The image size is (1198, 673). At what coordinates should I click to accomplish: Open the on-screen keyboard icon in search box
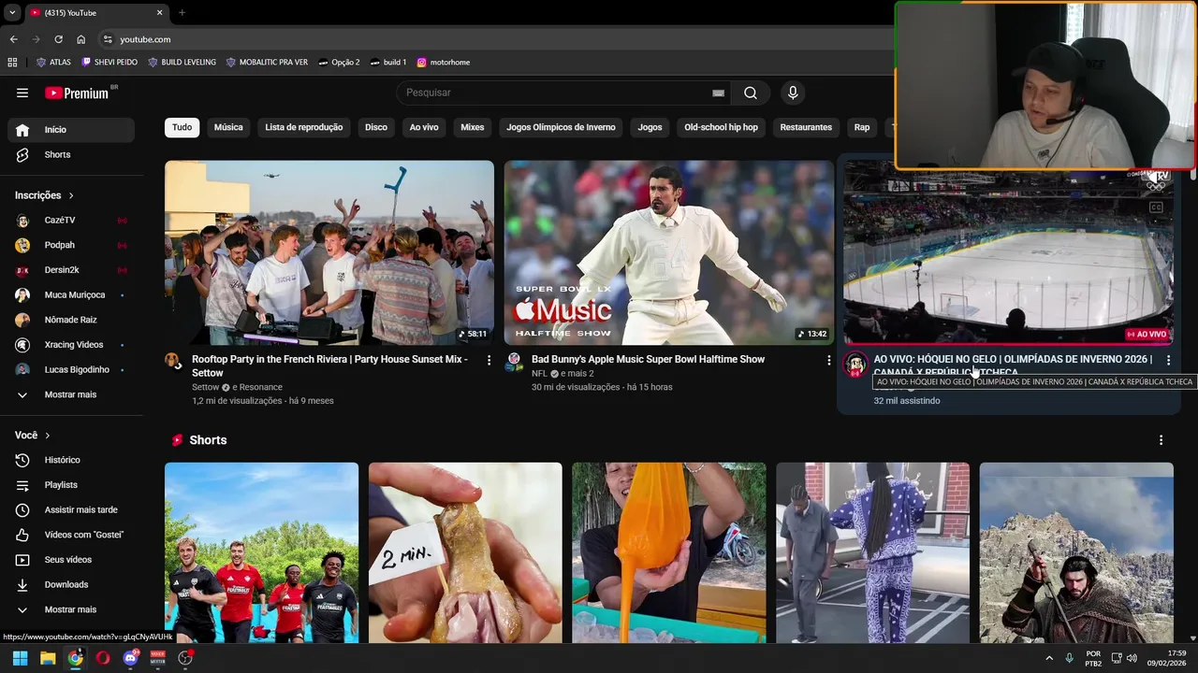point(718,93)
